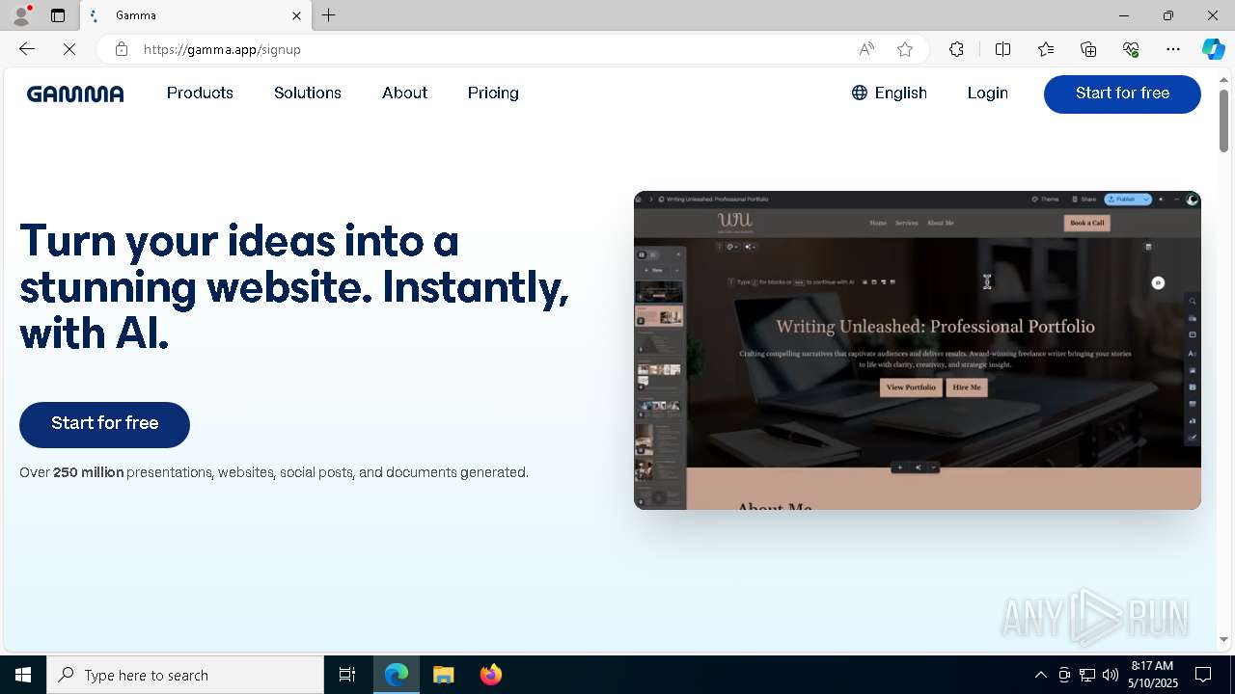Screen dimensions: 1235x694
Task: Open English language selector
Action: pos(890,93)
